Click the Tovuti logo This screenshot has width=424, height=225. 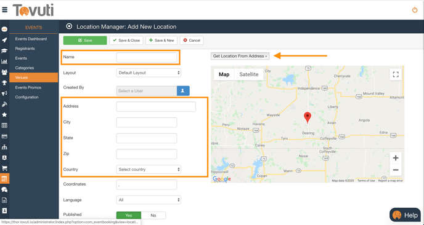33,10
